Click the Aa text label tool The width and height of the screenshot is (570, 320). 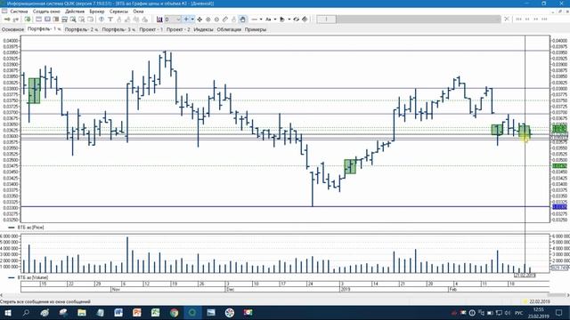(268, 20)
